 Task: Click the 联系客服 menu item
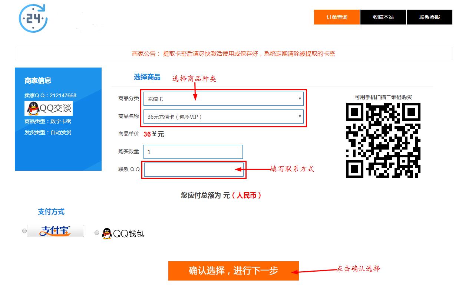tap(429, 17)
